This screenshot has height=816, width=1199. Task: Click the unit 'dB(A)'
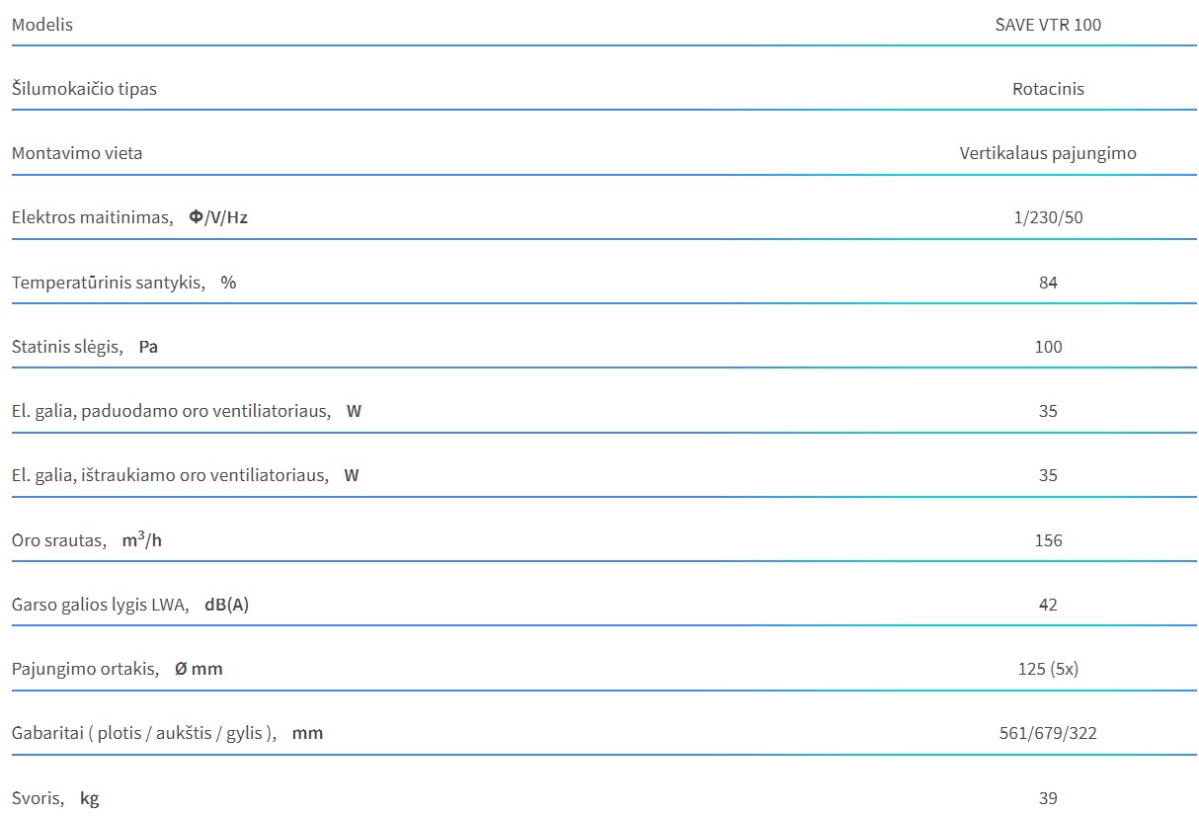[227, 605]
